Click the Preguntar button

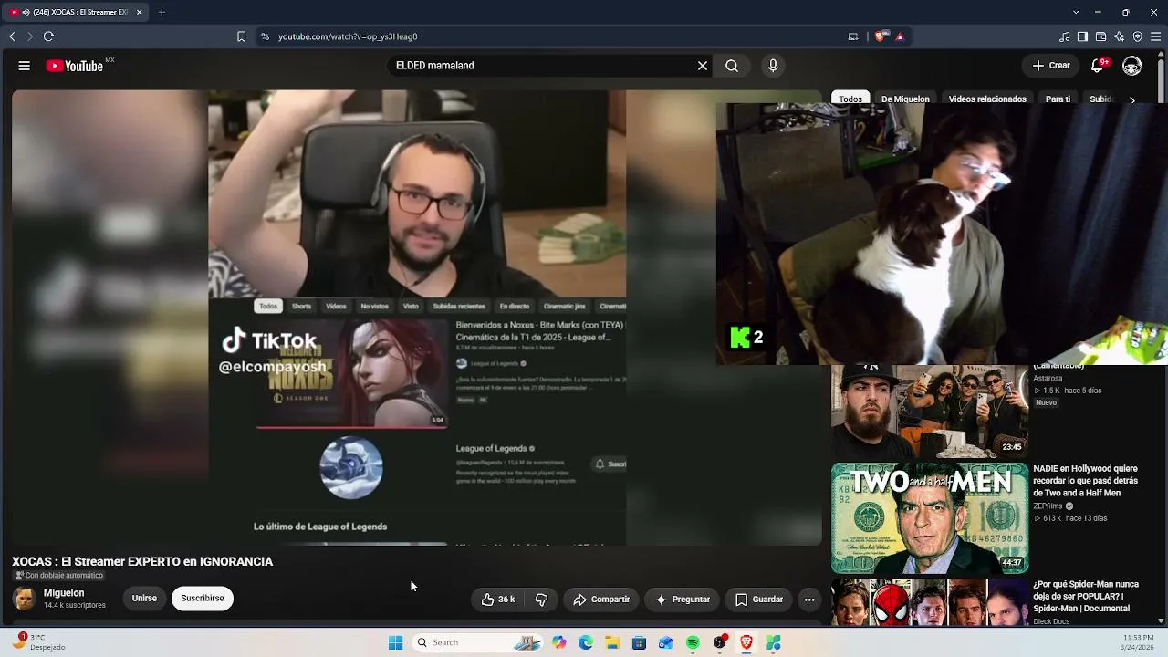tap(683, 600)
